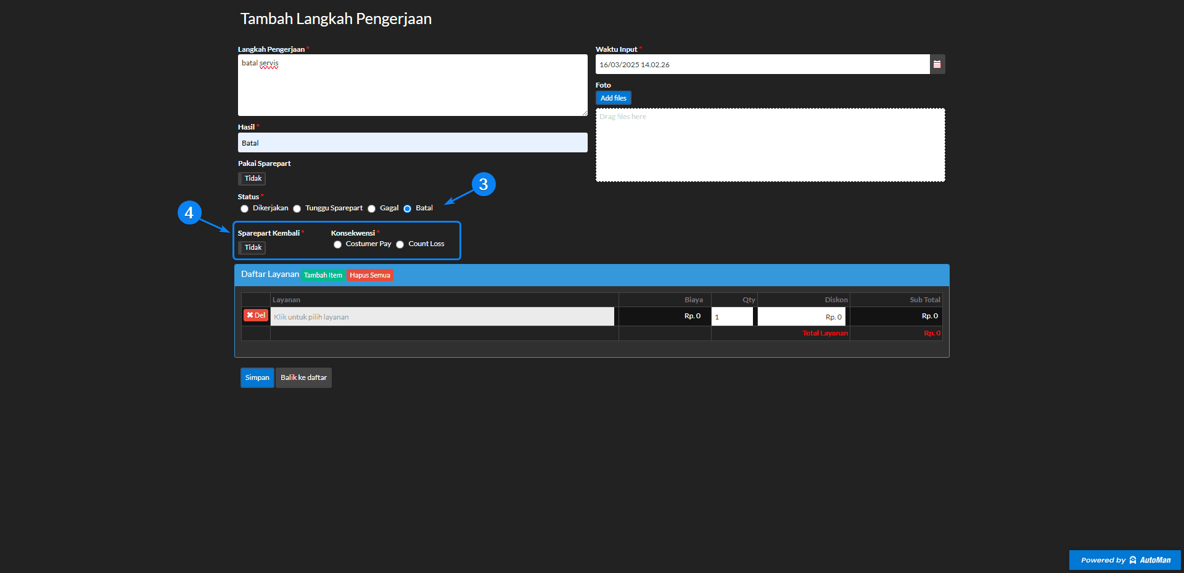The height and width of the screenshot is (573, 1184).
Task: Select Tunggu Sparepart status option
Action: tap(297, 208)
